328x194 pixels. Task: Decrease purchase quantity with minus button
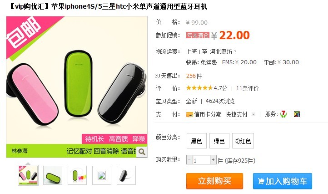[189, 160]
